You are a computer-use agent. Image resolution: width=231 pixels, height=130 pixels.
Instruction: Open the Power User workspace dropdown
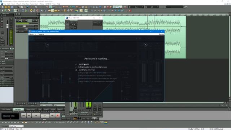(16, 126)
